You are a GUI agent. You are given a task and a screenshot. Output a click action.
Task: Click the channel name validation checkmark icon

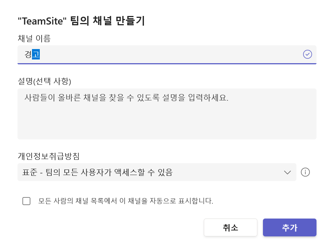point(307,55)
